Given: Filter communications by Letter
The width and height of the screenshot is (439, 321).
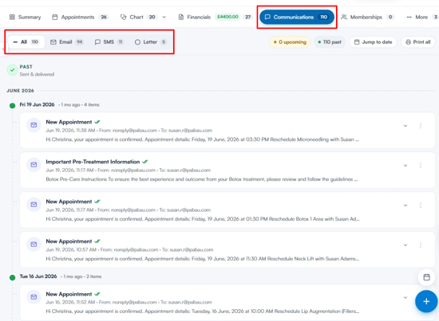Looking at the screenshot, I should click(x=150, y=42).
